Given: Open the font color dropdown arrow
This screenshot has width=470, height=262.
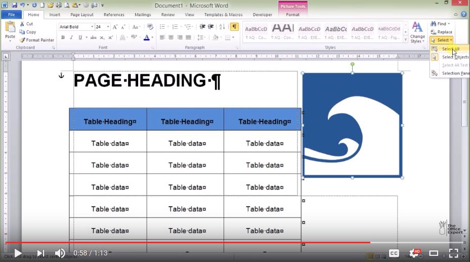Looking at the screenshot, I should (x=153, y=37).
